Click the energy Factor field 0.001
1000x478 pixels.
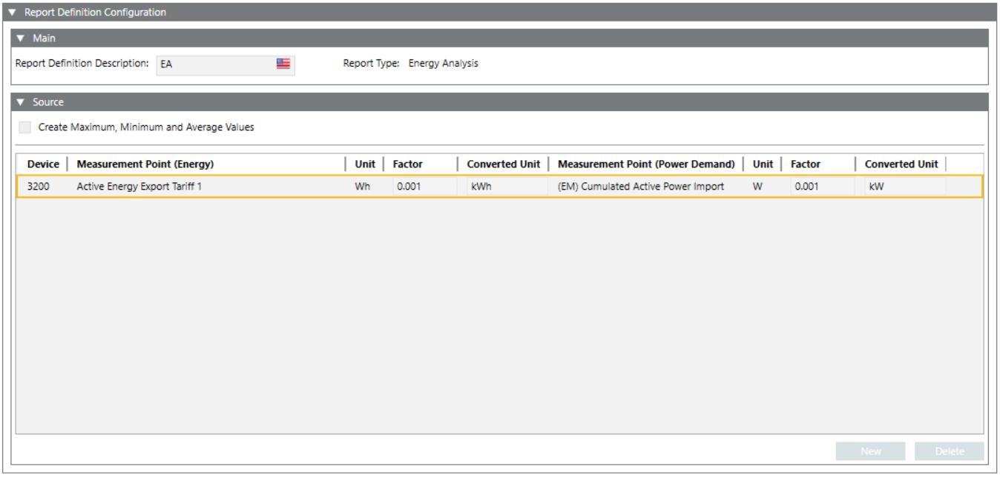[x=424, y=187]
